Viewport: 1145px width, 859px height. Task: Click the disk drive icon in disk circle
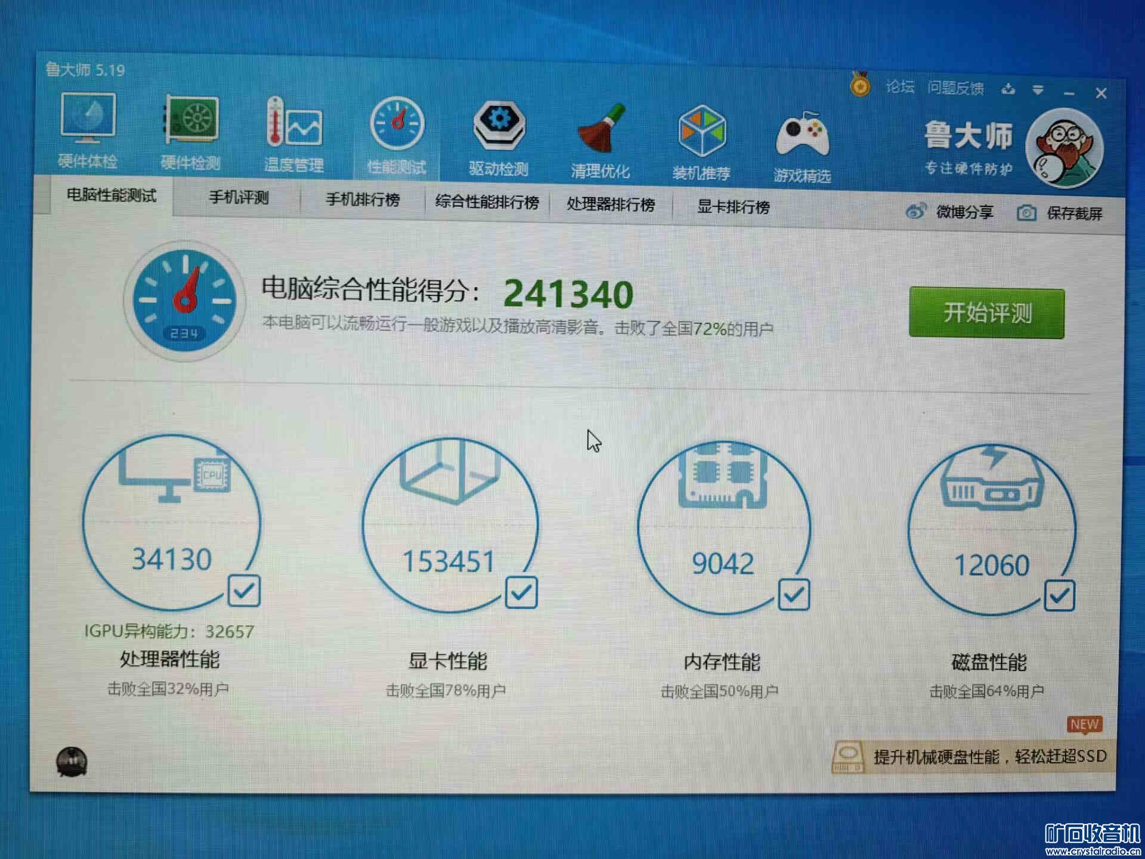(x=992, y=477)
